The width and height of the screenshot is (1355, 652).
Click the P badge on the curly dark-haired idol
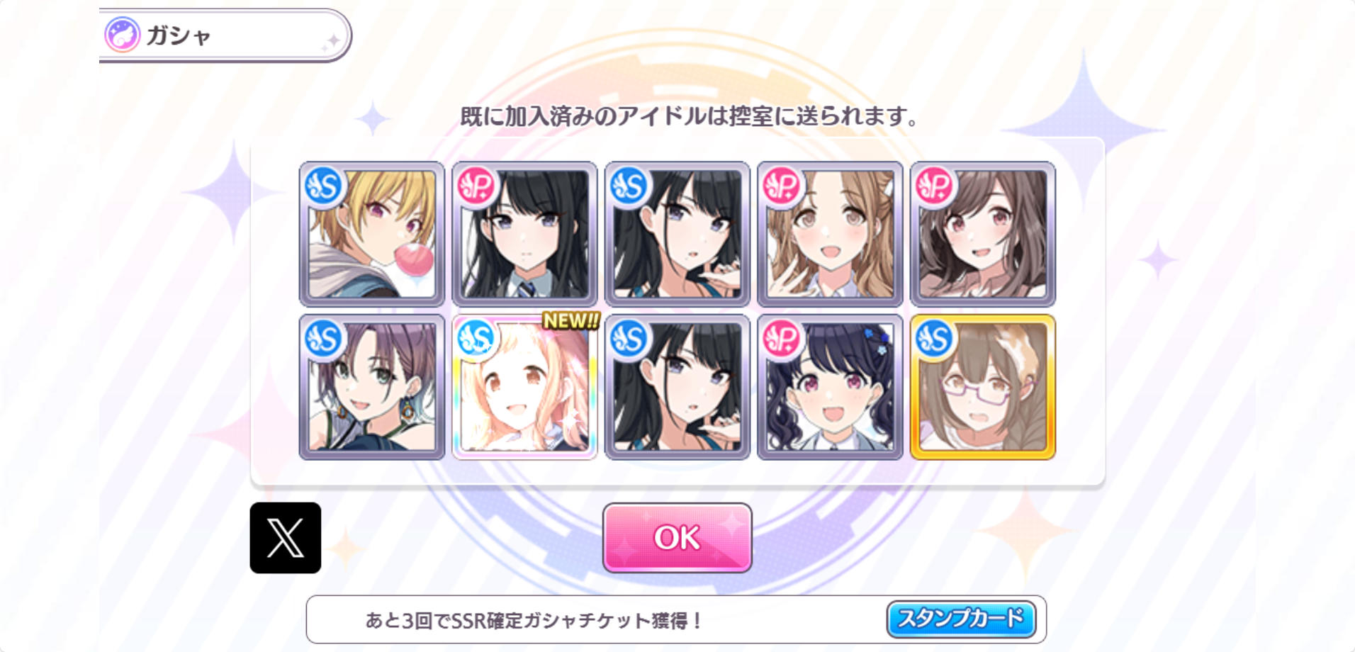coord(781,339)
